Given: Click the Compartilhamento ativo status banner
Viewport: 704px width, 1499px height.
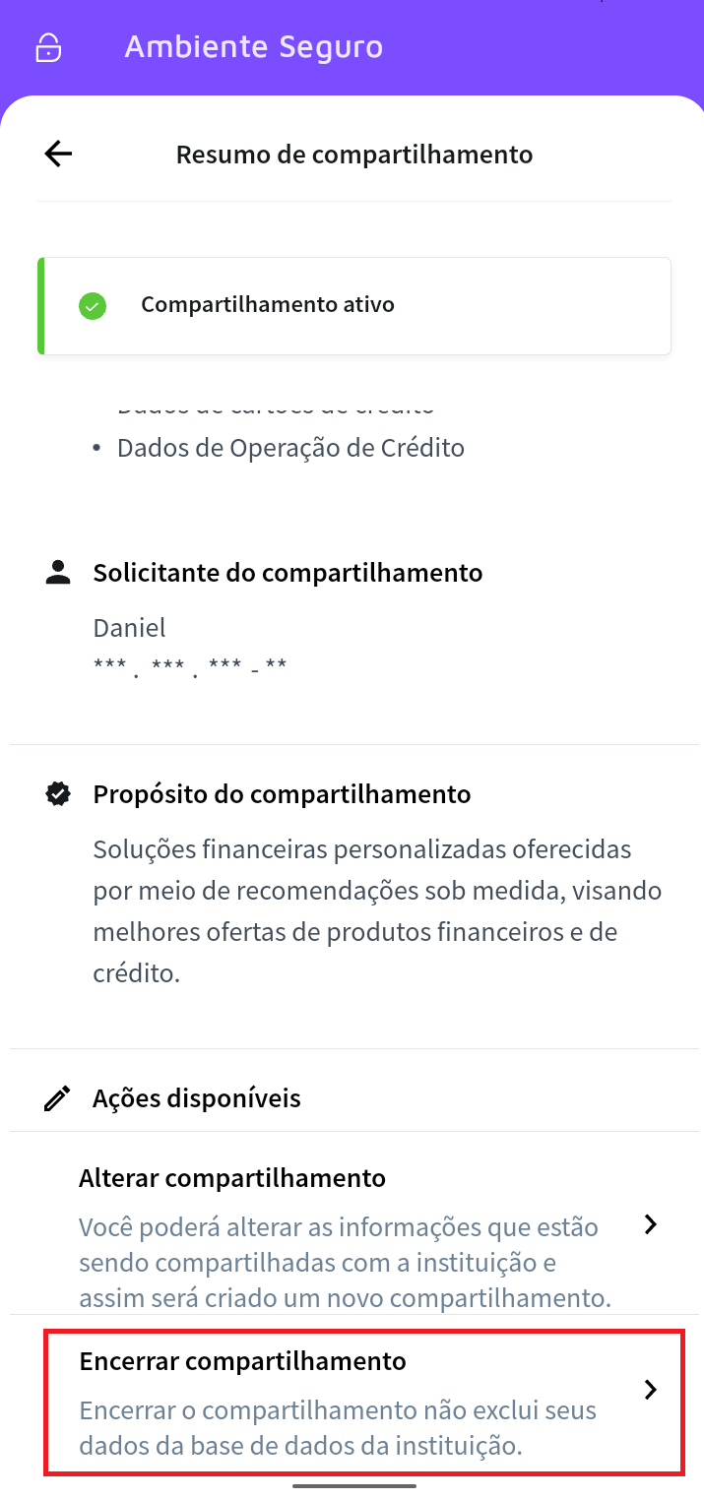Looking at the screenshot, I should (x=354, y=305).
